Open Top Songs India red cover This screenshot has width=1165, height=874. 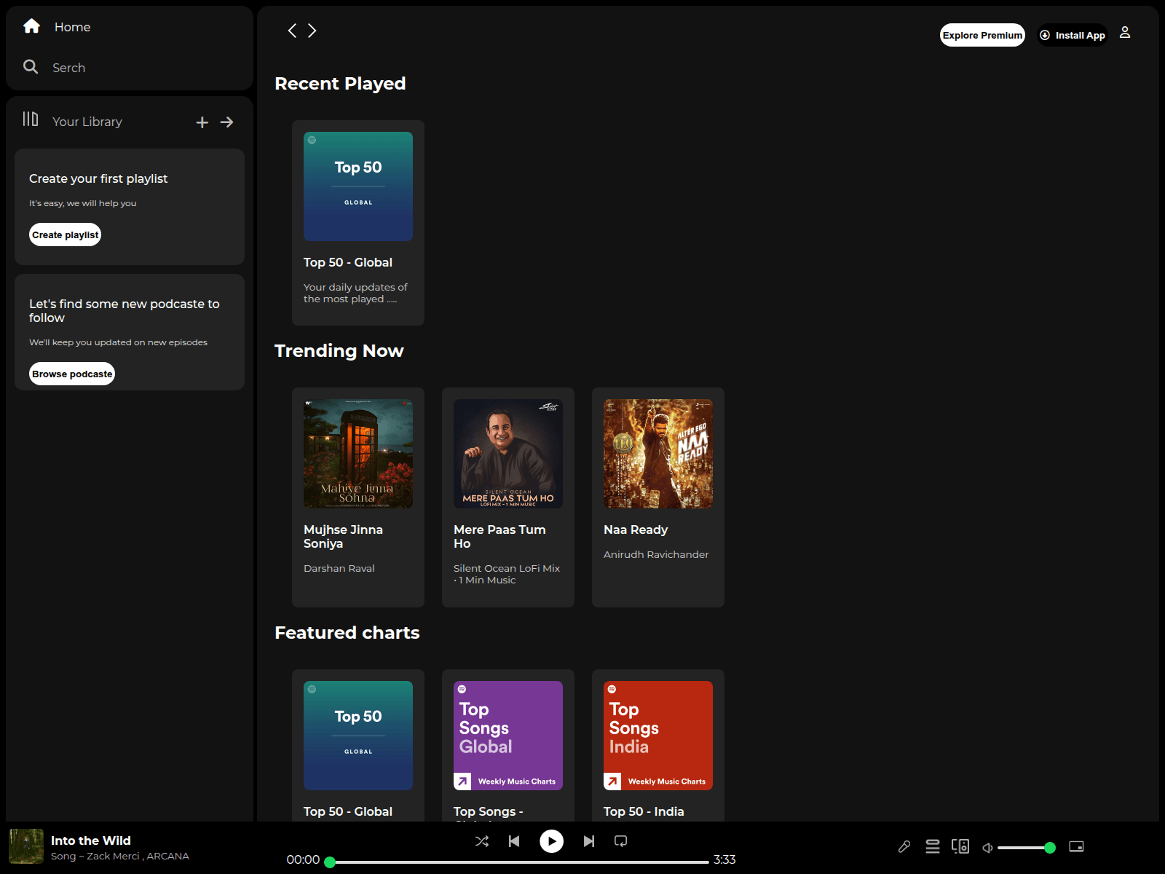click(x=658, y=736)
